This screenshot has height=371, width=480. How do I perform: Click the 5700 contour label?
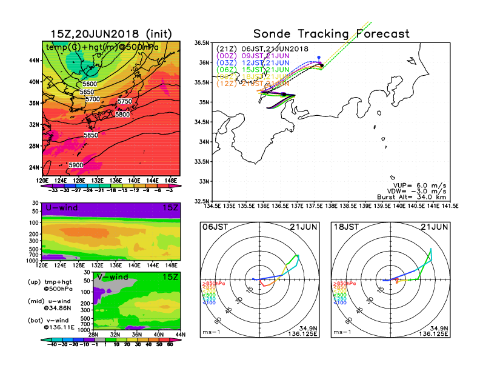[93, 99]
